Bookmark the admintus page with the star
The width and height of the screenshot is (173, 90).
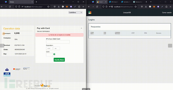click(x=136, y=7)
